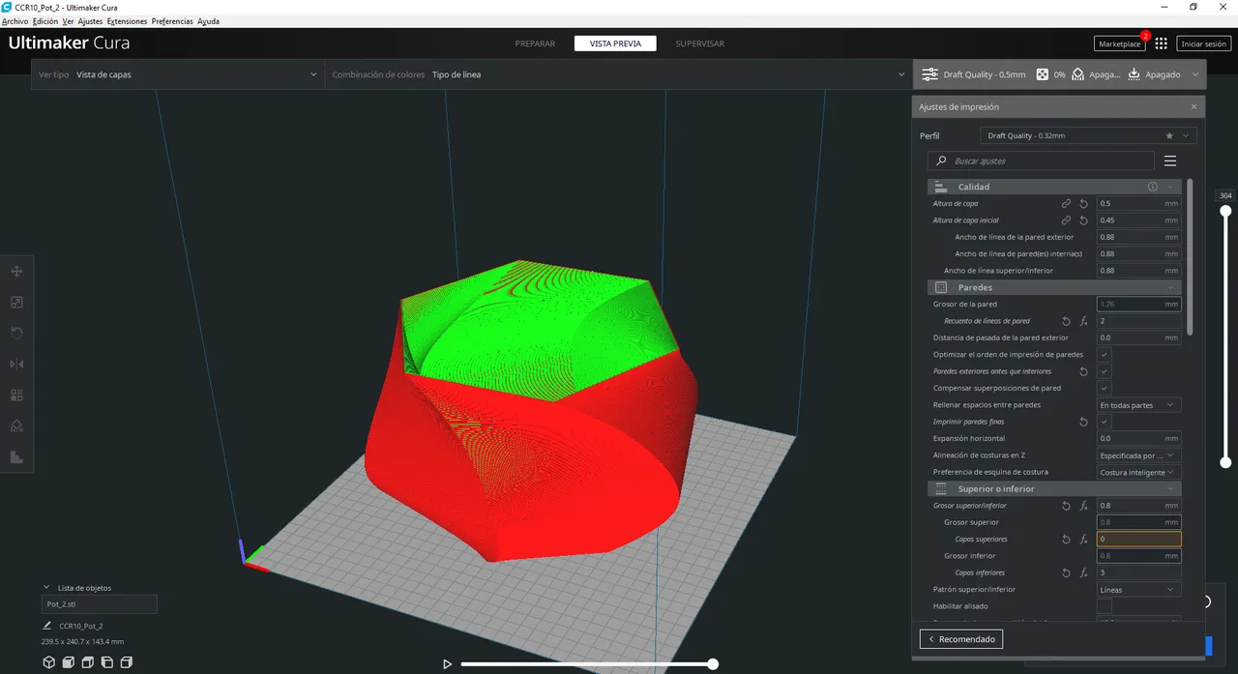This screenshot has width=1238, height=674.
Task: Switch to left side view cube icon
Action: (107, 662)
